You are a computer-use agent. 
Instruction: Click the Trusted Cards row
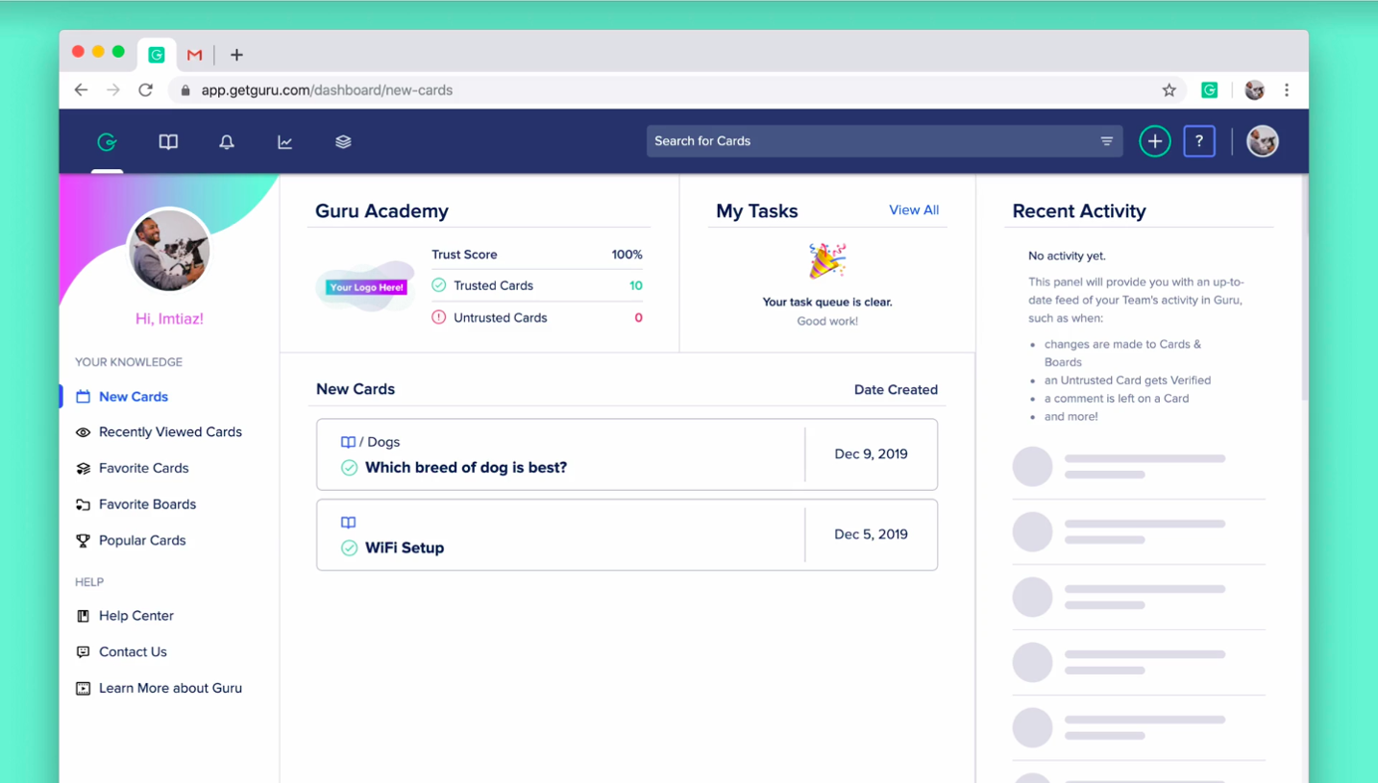(x=537, y=285)
